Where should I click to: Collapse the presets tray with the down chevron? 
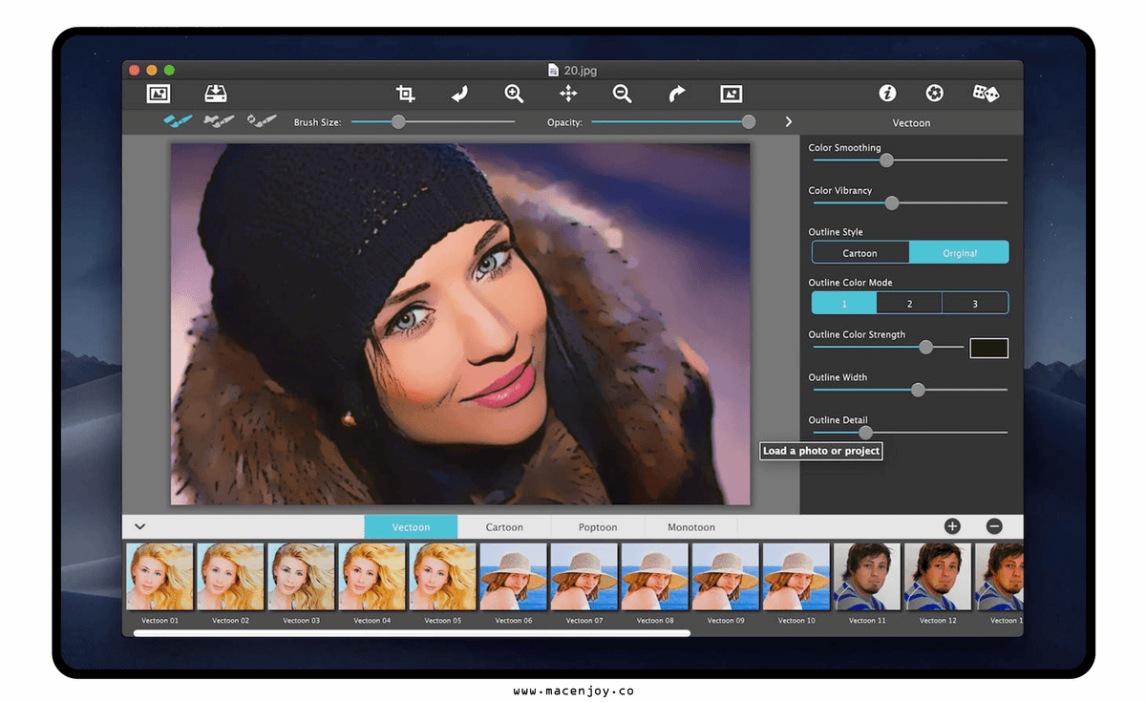tap(139, 526)
